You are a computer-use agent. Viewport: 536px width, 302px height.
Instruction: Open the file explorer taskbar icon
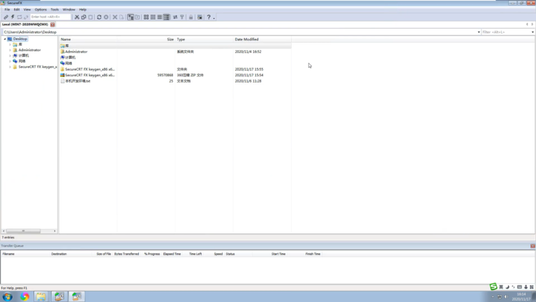click(x=41, y=296)
